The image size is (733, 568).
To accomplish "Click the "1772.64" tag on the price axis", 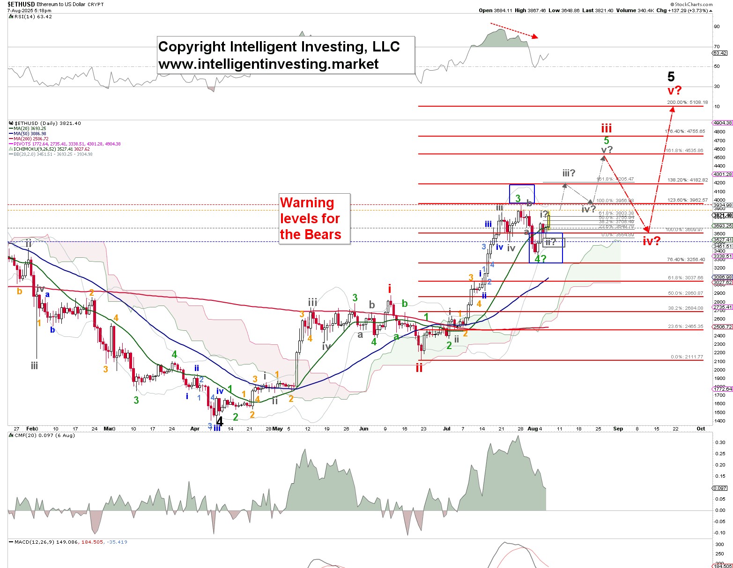I will (722, 389).
